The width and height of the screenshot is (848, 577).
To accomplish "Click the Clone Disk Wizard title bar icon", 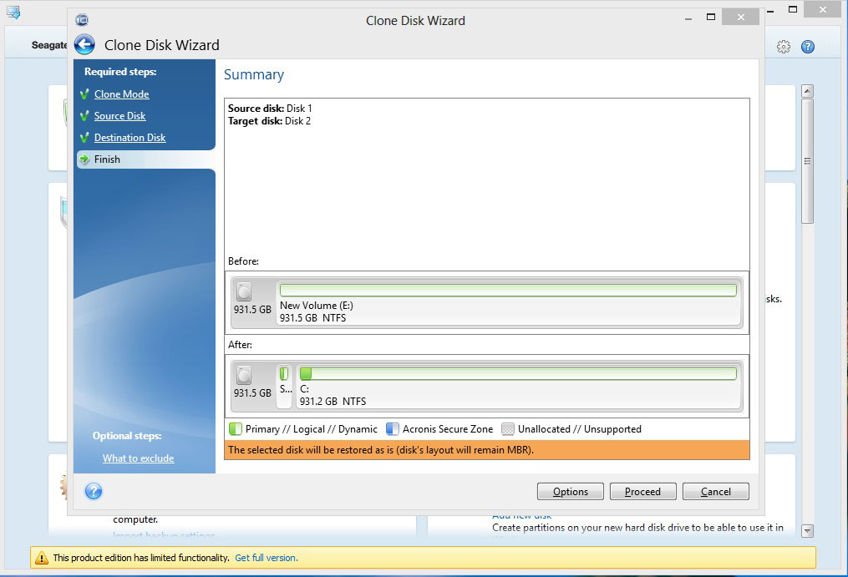I will tap(81, 20).
